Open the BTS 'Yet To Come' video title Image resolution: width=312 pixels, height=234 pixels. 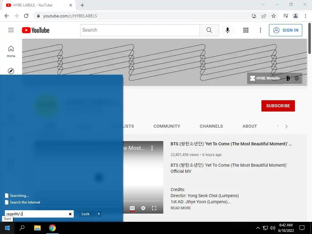pyautogui.click(x=231, y=144)
